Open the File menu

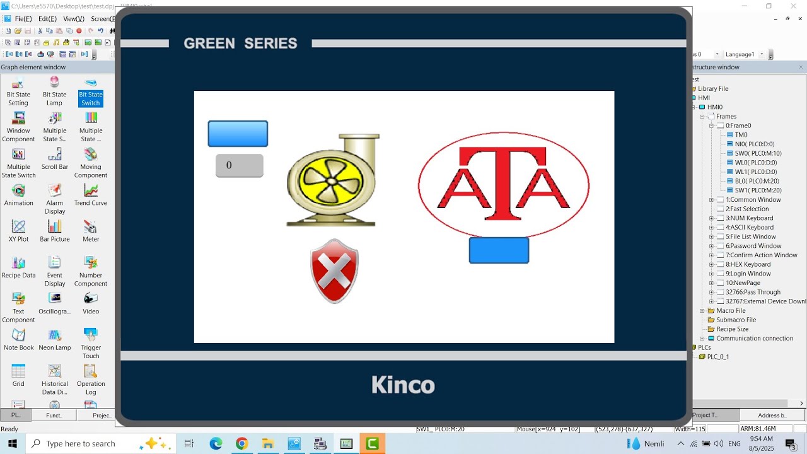pos(23,19)
